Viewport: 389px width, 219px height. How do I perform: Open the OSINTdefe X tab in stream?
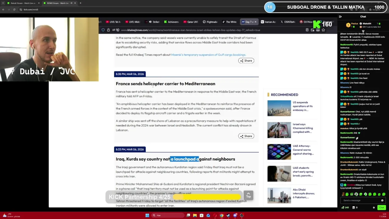287,22
